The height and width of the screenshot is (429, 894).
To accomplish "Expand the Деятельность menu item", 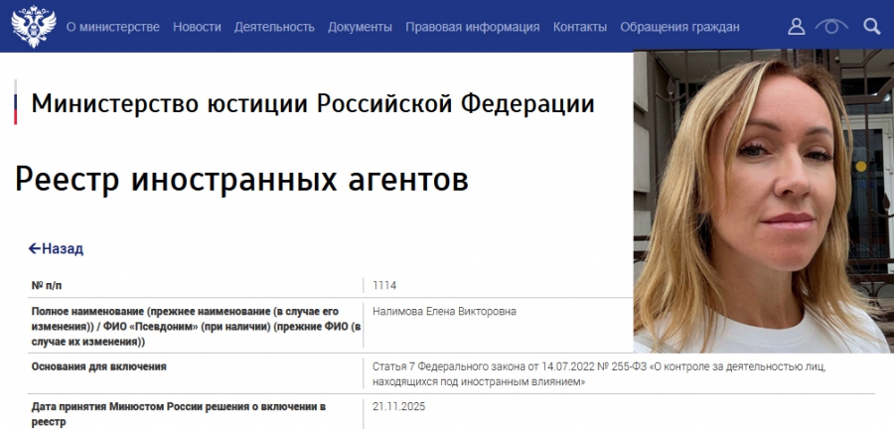I will pyautogui.click(x=274, y=27).
